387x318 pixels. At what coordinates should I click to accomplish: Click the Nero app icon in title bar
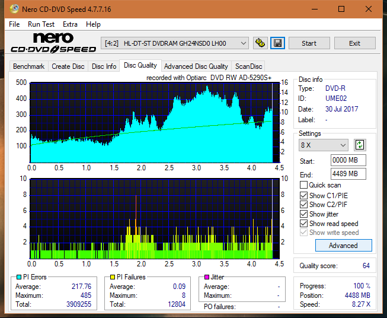tap(14, 9)
